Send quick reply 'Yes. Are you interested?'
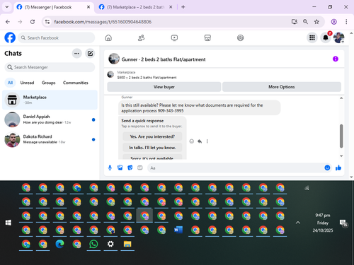The height and width of the screenshot is (265, 354). [152, 136]
